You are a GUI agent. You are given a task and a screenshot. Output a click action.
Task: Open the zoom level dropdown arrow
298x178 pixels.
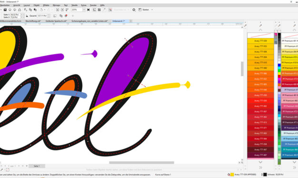[84, 9]
